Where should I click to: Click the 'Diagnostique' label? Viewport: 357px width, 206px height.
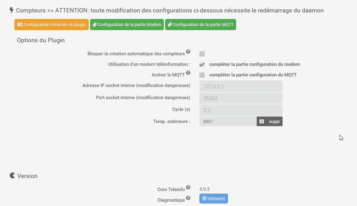(x=171, y=200)
